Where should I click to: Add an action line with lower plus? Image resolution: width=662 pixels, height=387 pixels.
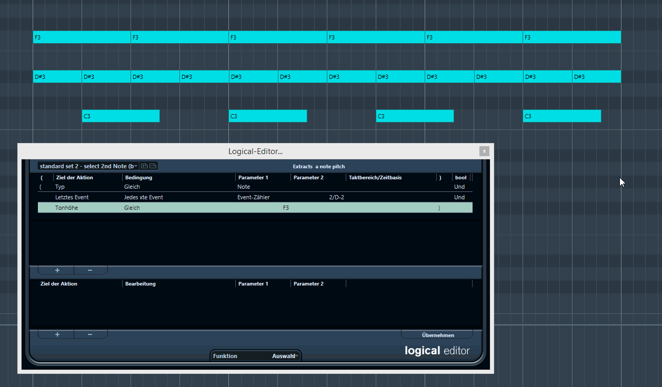pos(57,334)
